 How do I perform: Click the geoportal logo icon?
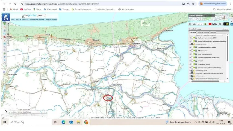point(6,17)
